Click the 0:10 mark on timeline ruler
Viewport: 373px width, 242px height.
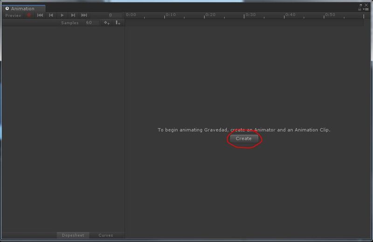tap(171, 15)
